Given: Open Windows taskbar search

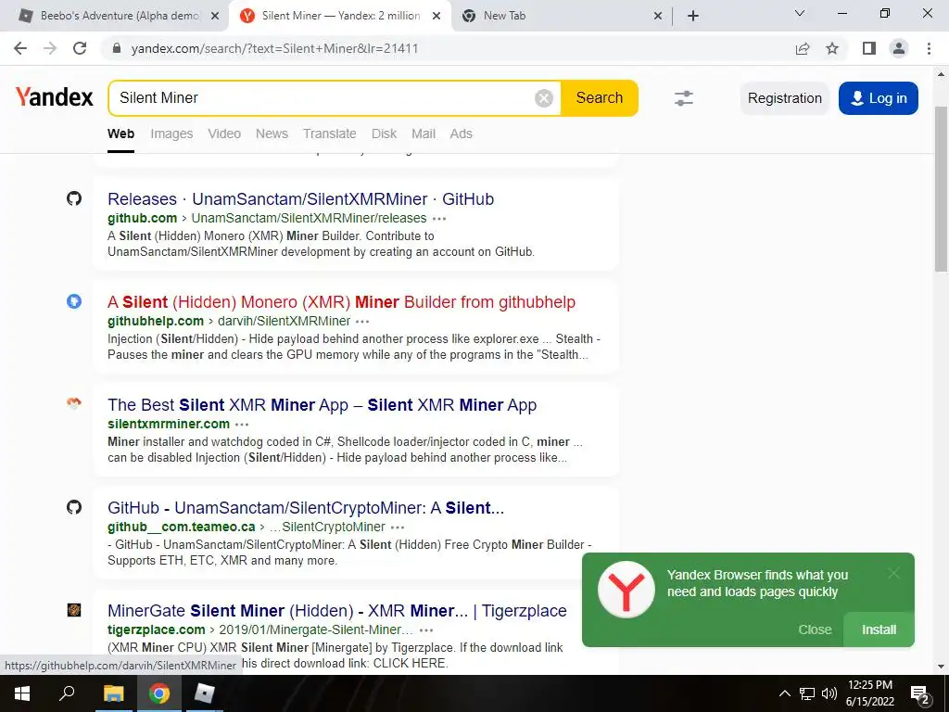Looking at the screenshot, I should (x=67, y=693).
